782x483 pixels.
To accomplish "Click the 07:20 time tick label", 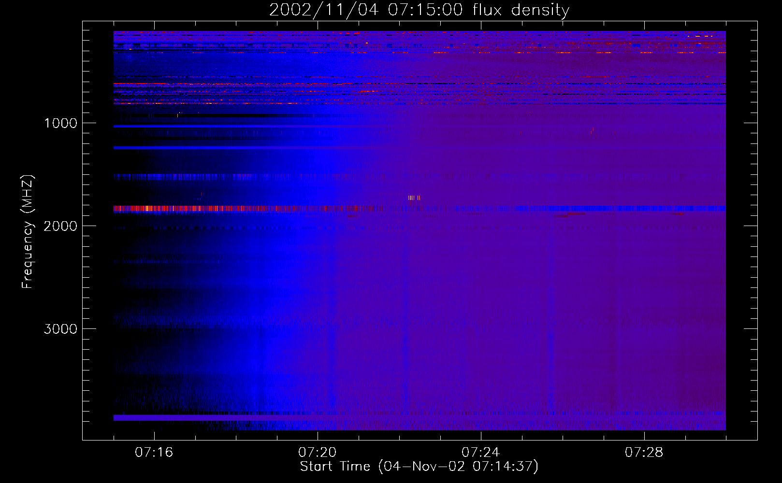I will 318,453.
